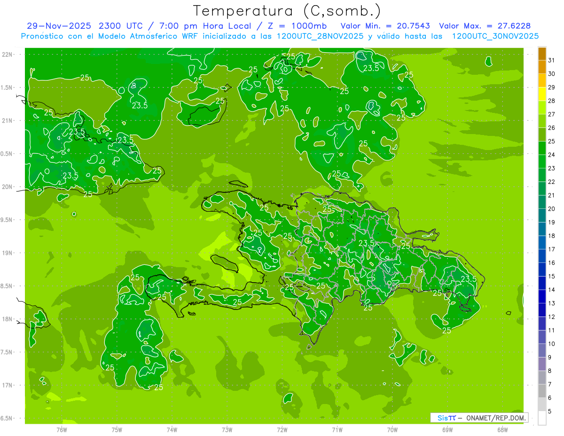Click the '69W' longitude axis label
Screen dimensions: 564x436
tap(447, 430)
